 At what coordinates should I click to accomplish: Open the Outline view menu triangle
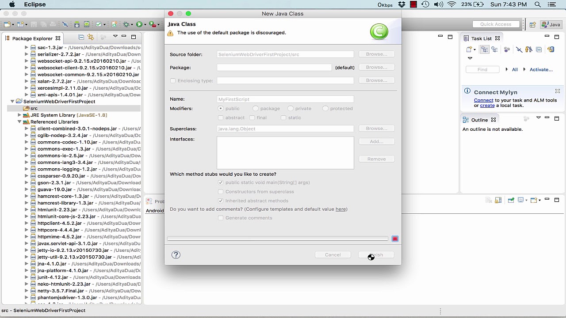[539, 118]
